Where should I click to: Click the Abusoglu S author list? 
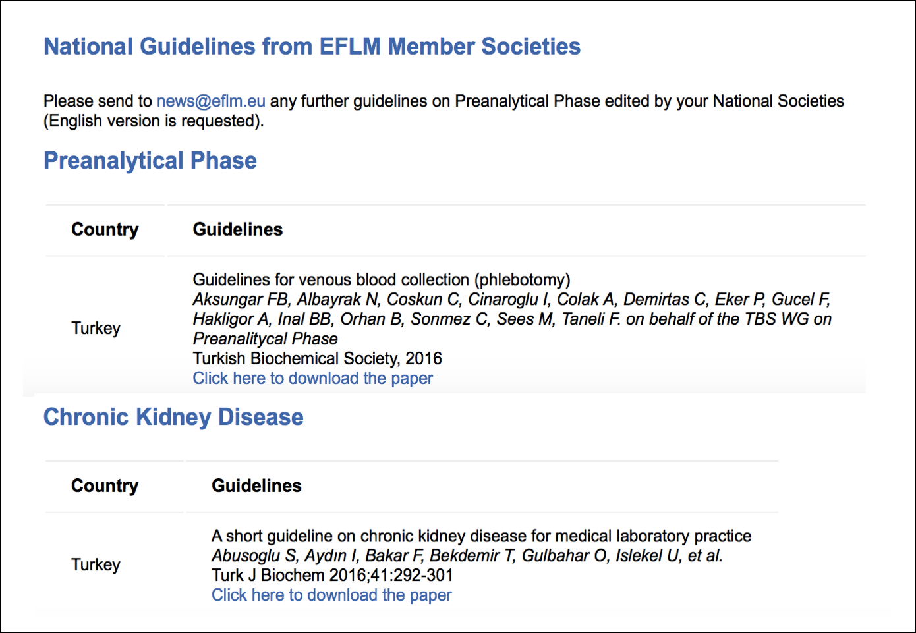467,556
